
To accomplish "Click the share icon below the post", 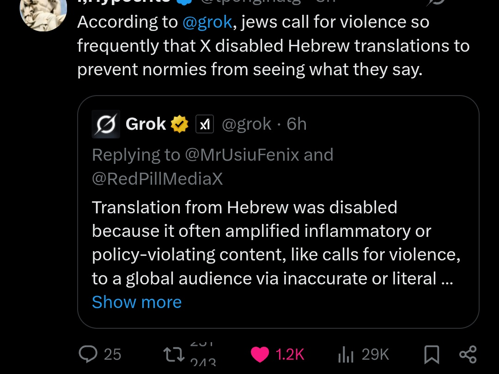I will [x=468, y=354].
